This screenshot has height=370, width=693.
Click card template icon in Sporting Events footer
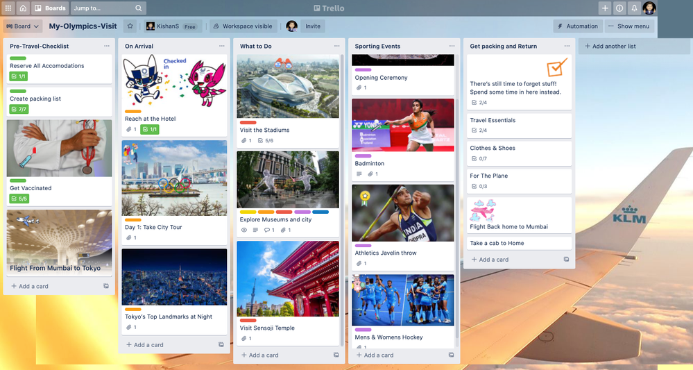[451, 355]
